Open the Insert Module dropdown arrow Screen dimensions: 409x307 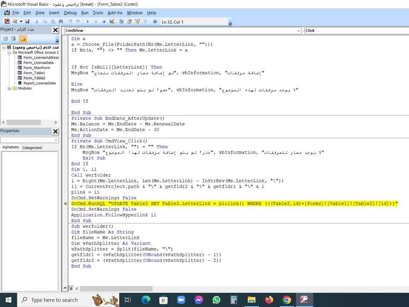(21, 21)
